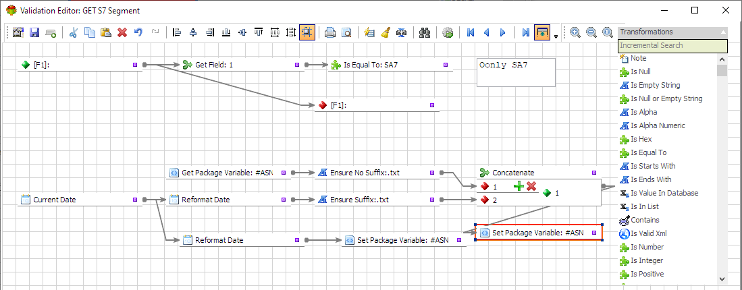Align selected nodes to the left
742x290 pixels.
[177, 32]
